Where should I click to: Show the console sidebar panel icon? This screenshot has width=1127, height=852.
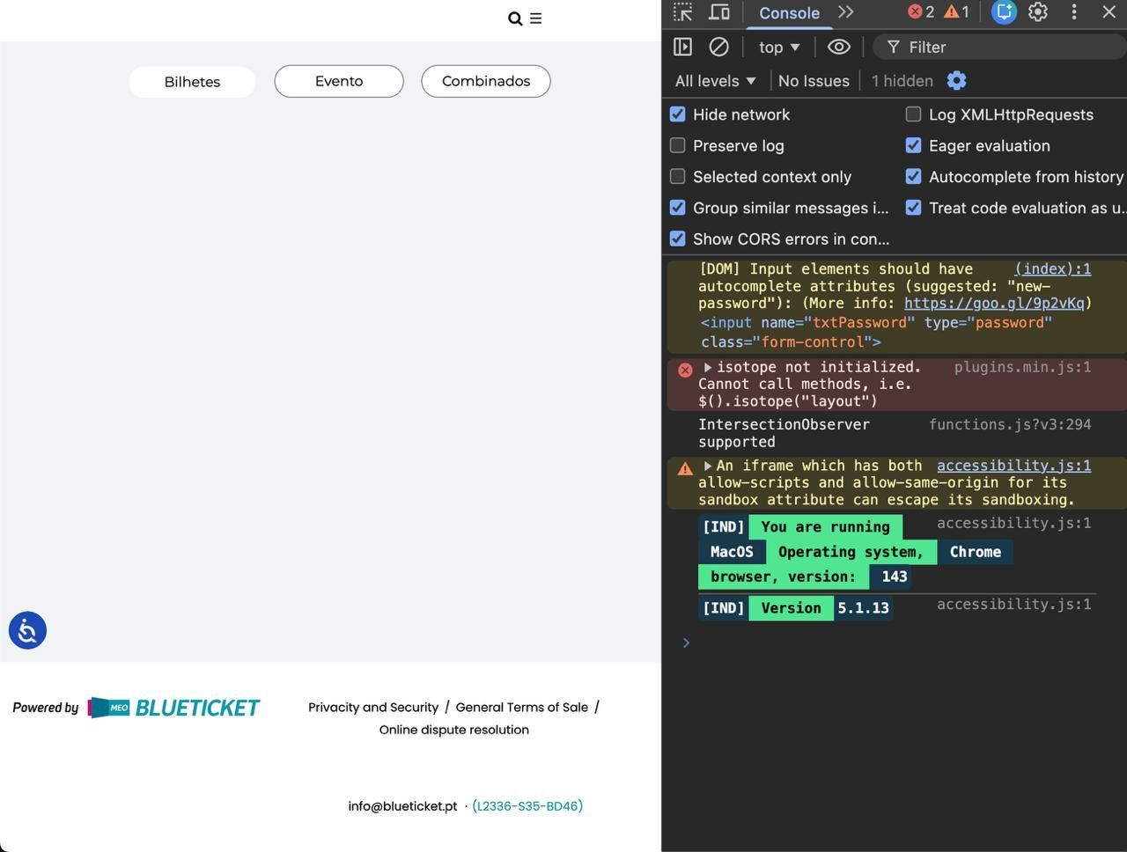click(682, 47)
